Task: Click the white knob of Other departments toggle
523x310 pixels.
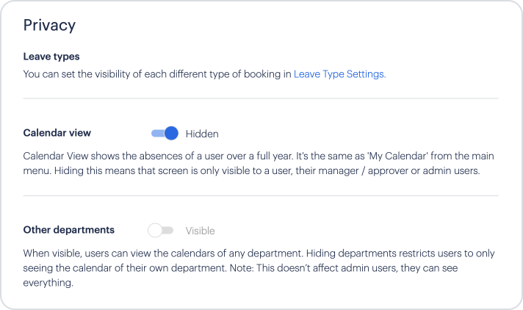Action: (x=155, y=231)
